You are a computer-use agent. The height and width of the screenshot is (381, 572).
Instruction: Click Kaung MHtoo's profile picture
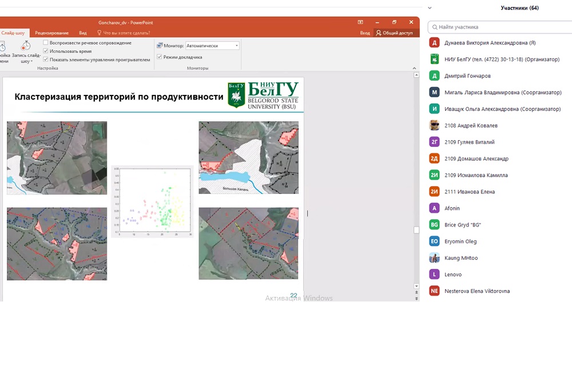pyautogui.click(x=434, y=258)
